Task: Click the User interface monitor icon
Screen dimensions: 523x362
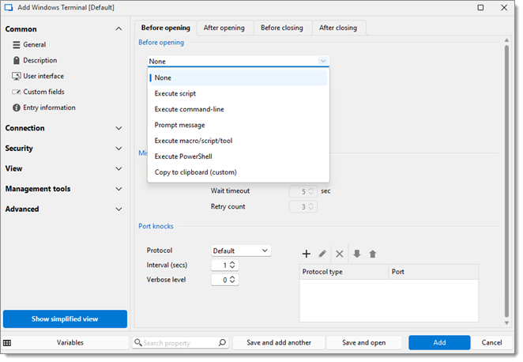Action: [x=17, y=76]
